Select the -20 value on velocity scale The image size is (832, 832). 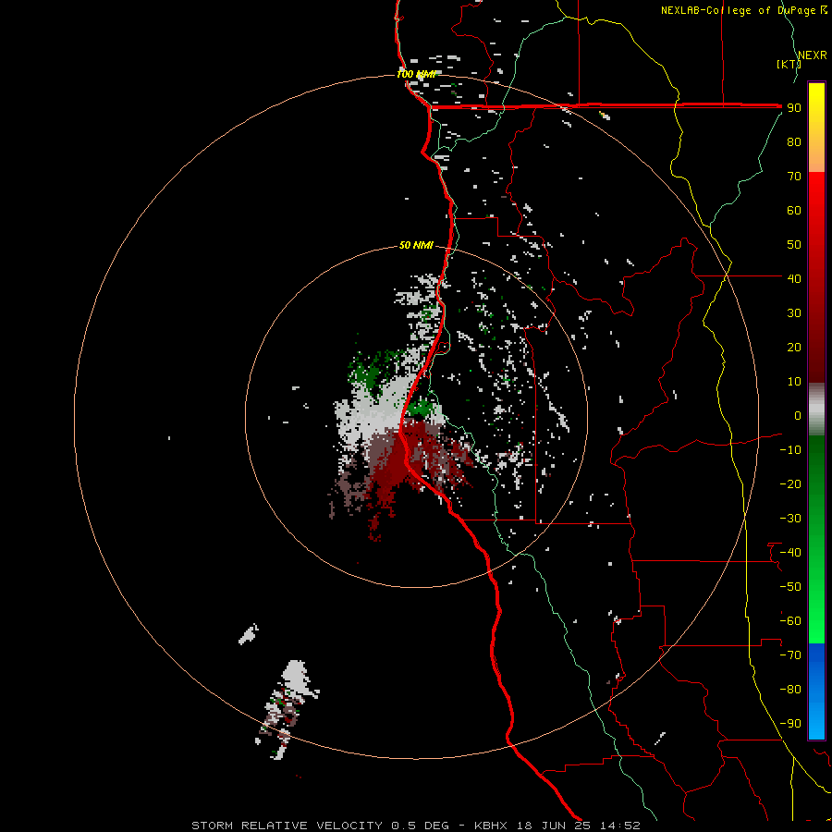(790, 483)
